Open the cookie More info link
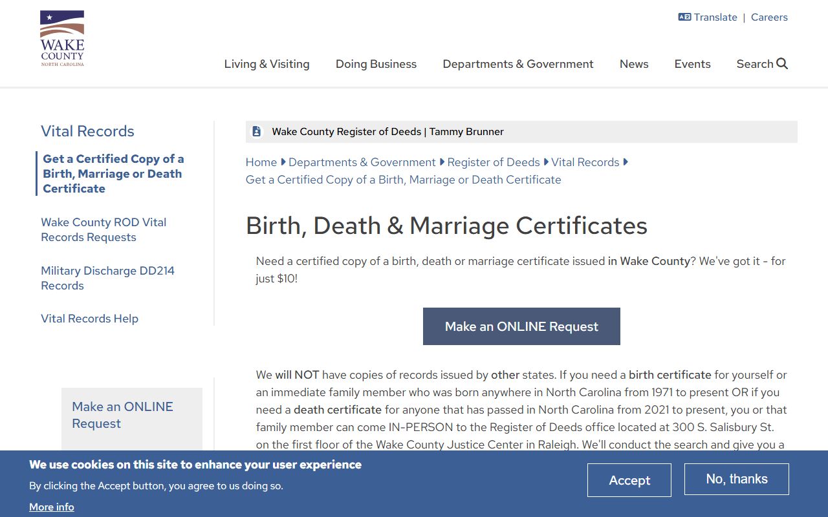 click(52, 507)
